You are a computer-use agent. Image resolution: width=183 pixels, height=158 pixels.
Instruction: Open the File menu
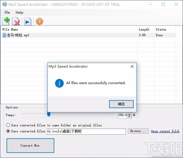pos(7,13)
